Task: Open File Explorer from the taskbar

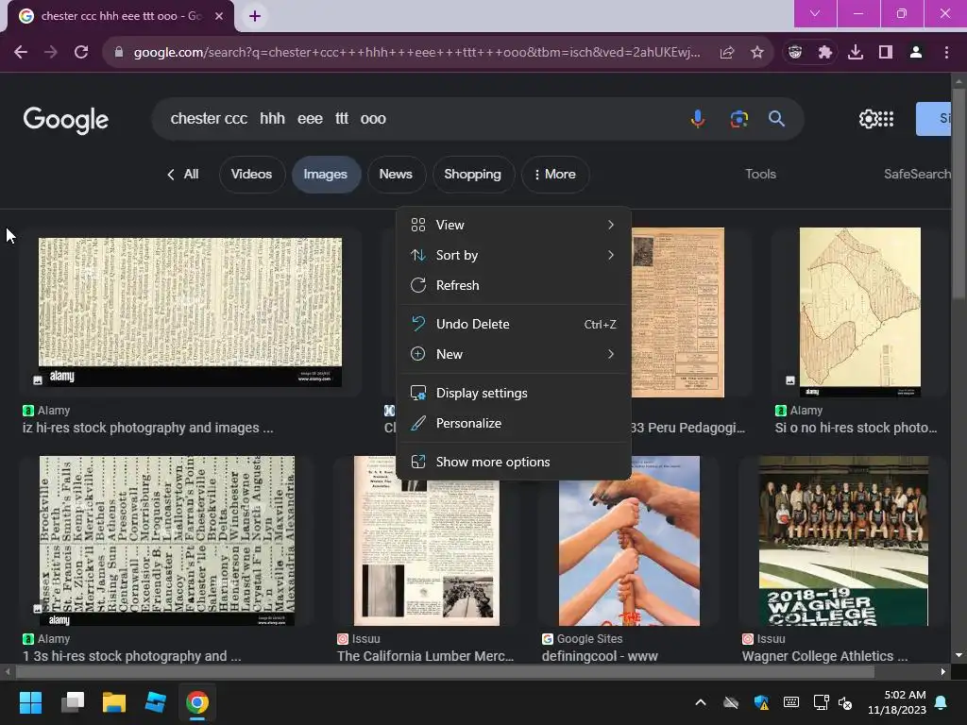Action: pos(114,702)
